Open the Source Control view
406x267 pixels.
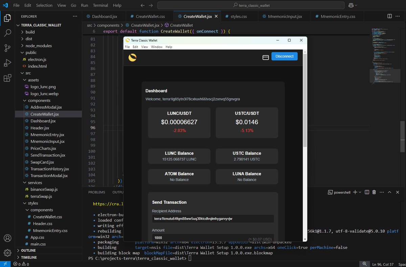7,48
